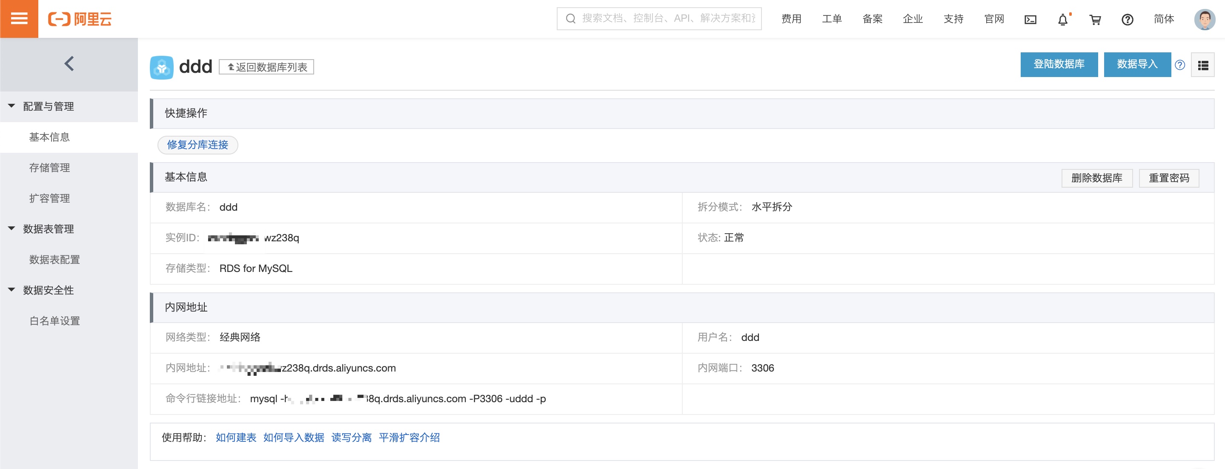Click the ddd database cube icon
1225x469 pixels.
[x=162, y=67]
